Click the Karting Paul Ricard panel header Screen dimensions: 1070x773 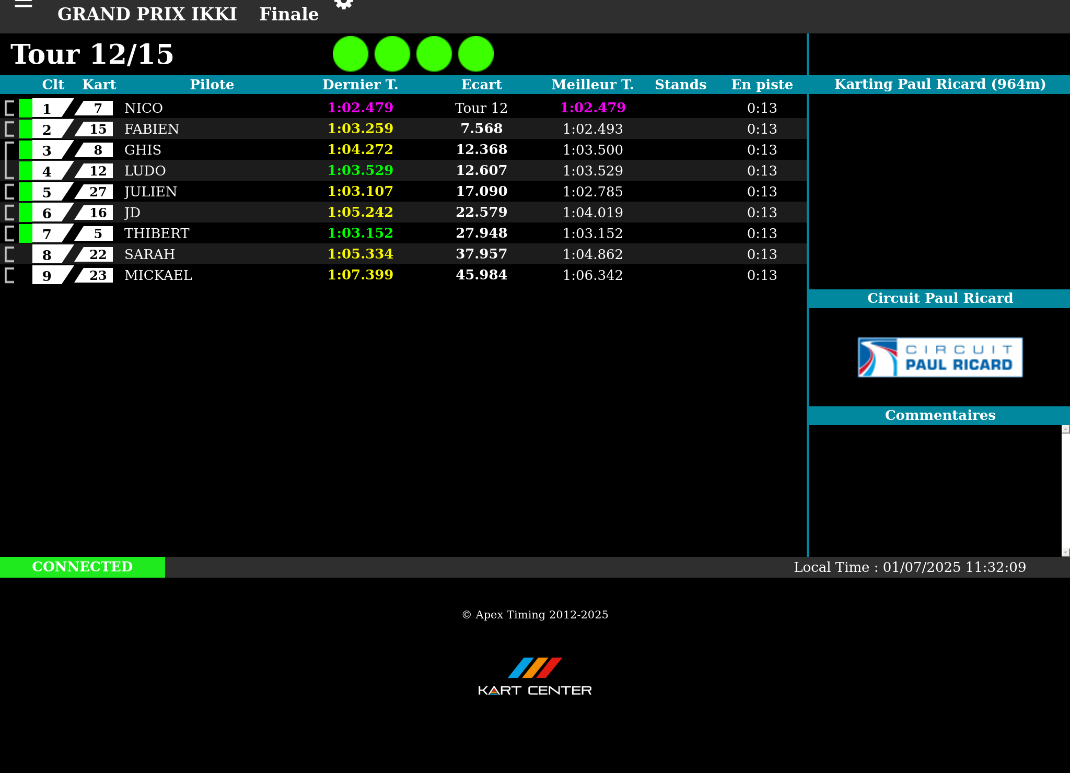939,84
